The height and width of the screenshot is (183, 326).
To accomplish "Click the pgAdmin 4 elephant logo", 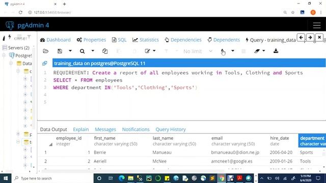I will (x=10, y=25).
